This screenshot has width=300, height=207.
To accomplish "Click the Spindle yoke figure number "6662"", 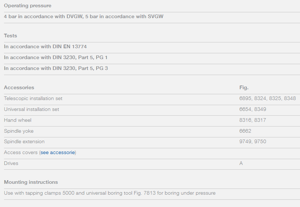I will coord(245,131).
